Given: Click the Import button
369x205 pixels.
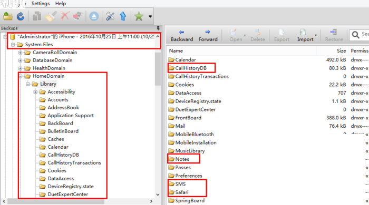Looking at the screenshot, I should [305, 36].
